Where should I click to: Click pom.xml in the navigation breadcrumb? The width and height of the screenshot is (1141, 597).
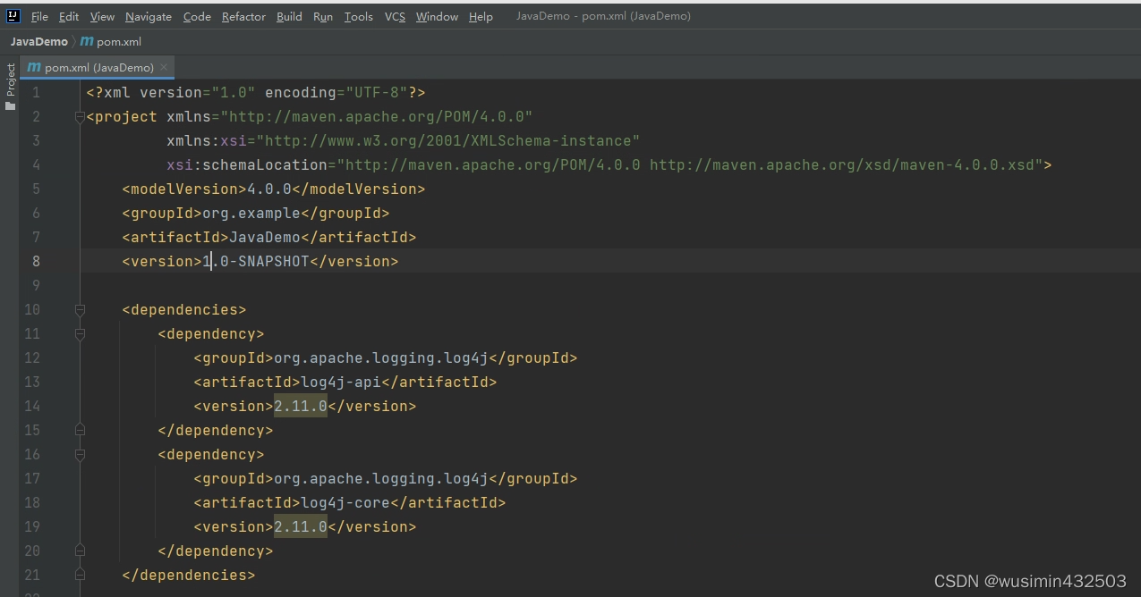[x=119, y=42]
